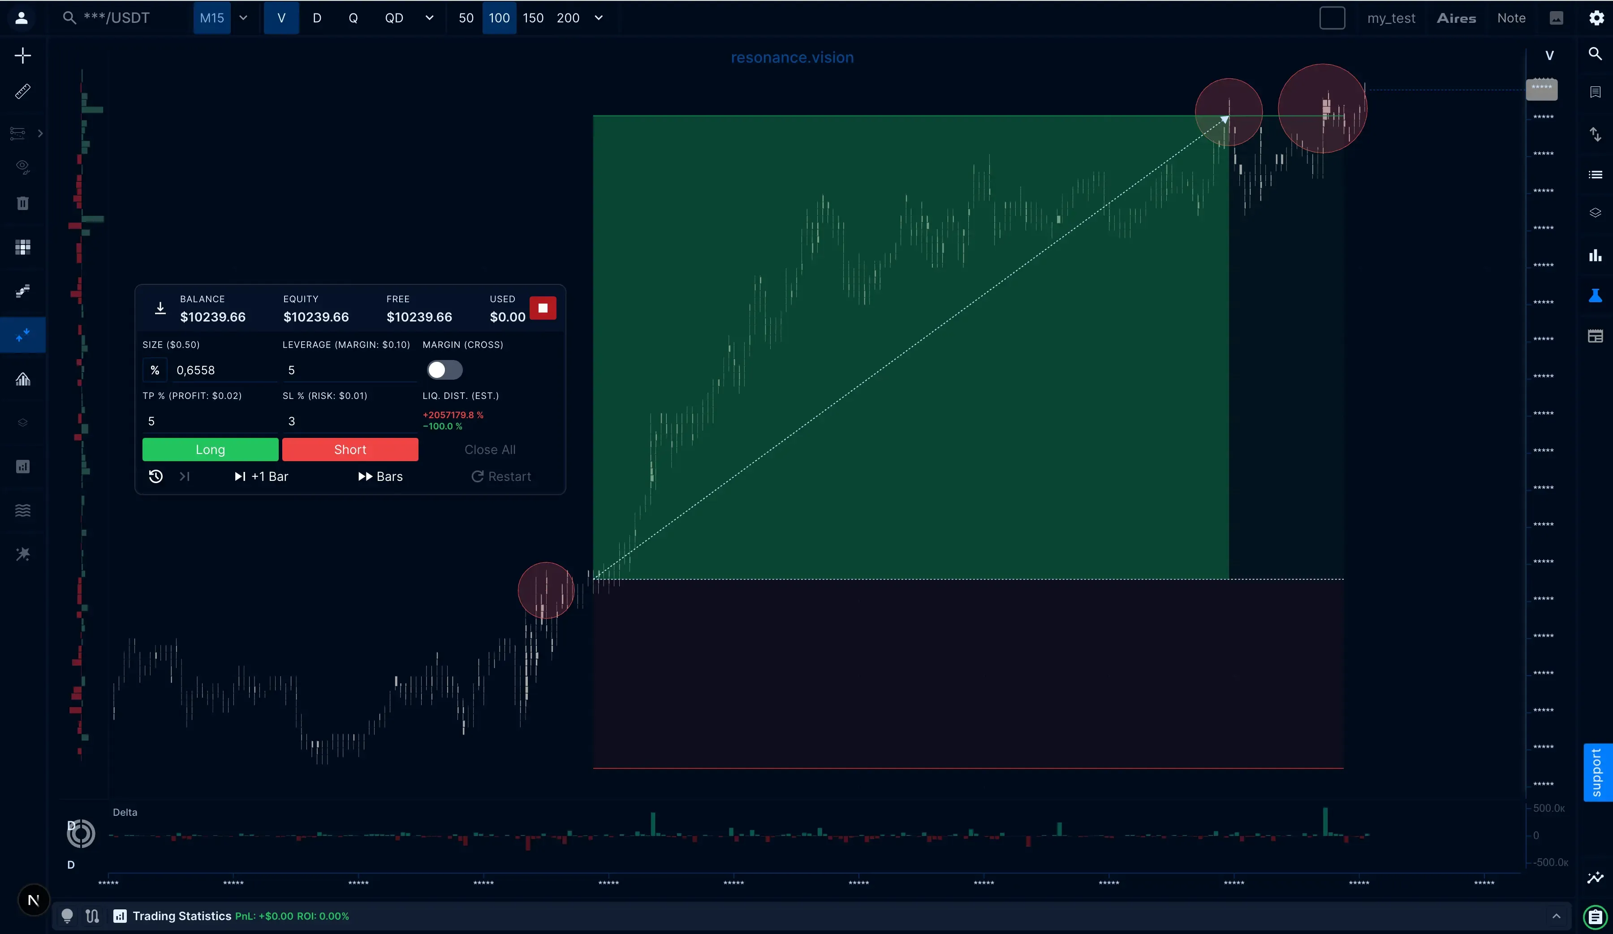Select the Q chart mode tab
This screenshot has width=1613, height=934.
353,18
